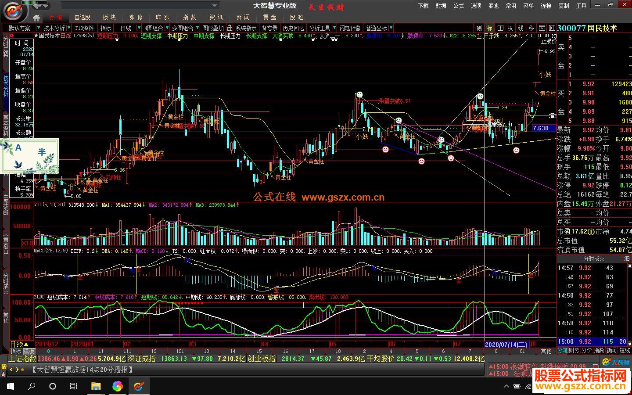632x395 pixels.
Task: Expand the 多图组合 dropdown arrow
Action: pos(197,28)
